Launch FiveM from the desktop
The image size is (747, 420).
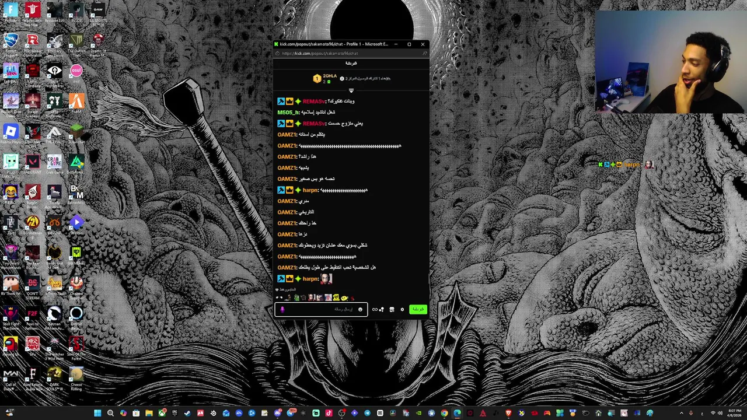76,104
